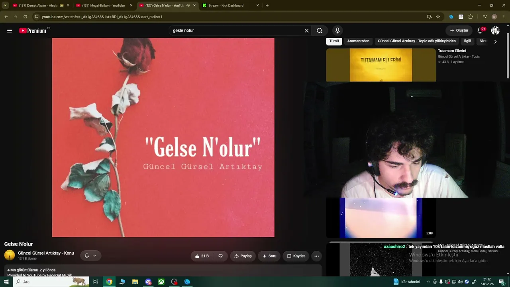Bookmark this page with star icon
Viewport: 510px width, 287px height.
438,17
